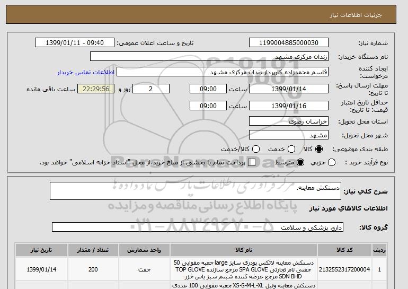Click the unit cell جفت
Screen dimensions: 408x289
tap(144, 269)
